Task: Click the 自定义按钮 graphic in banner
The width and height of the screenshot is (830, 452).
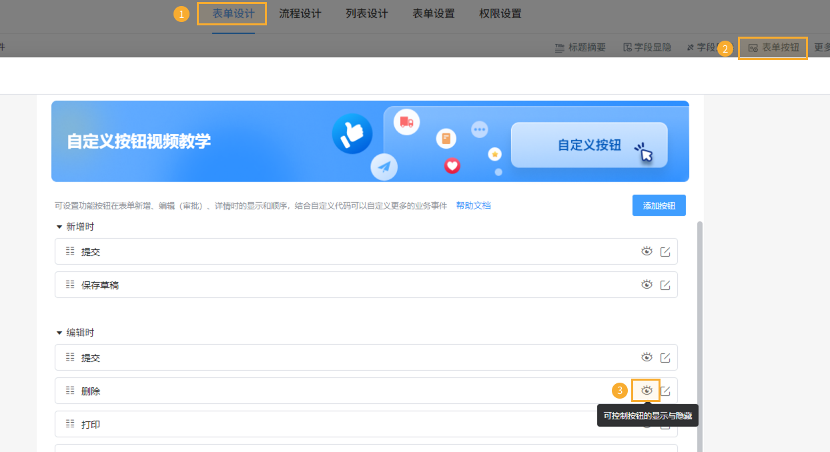Action: coord(590,145)
